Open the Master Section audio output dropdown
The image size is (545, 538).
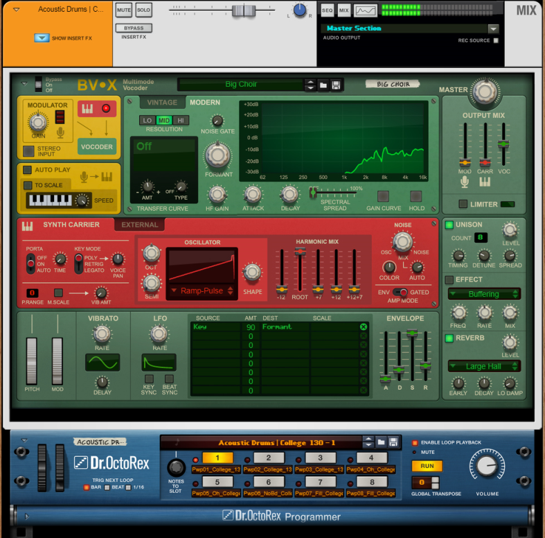(493, 28)
